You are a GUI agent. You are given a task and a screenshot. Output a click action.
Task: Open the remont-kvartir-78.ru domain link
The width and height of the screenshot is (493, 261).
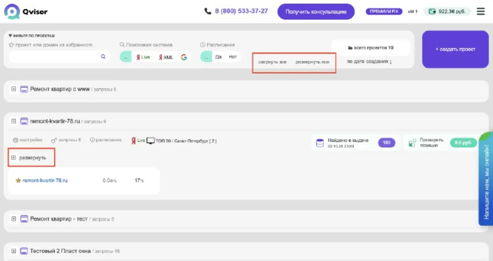(x=45, y=180)
